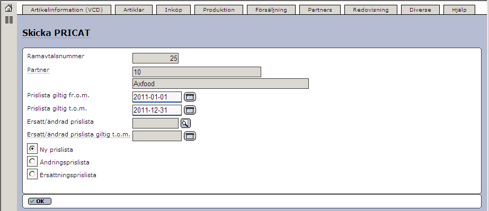Click the Ny prislista label text

tap(57, 150)
